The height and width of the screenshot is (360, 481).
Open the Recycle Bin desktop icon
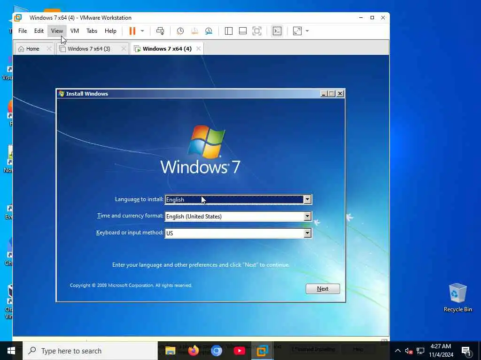[x=458, y=298]
